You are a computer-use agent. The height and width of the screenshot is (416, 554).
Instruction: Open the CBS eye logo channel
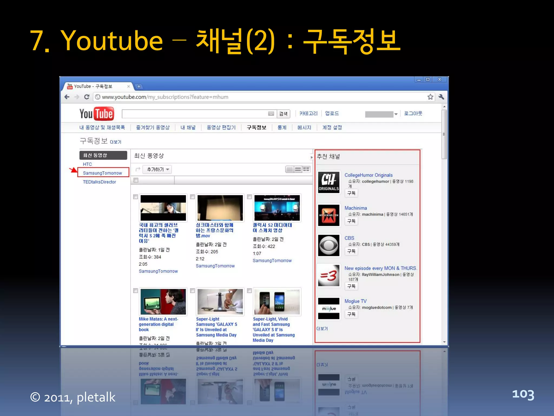click(329, 245)
